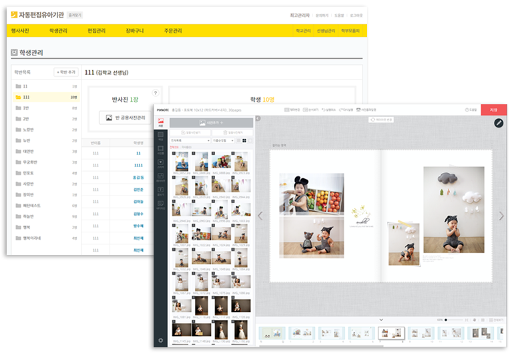Click the redo icon in editor toolbar

click(x=340, y=110)
